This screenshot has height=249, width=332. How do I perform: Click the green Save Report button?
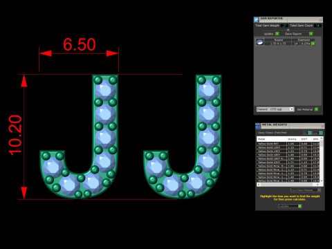pos(311,34)
